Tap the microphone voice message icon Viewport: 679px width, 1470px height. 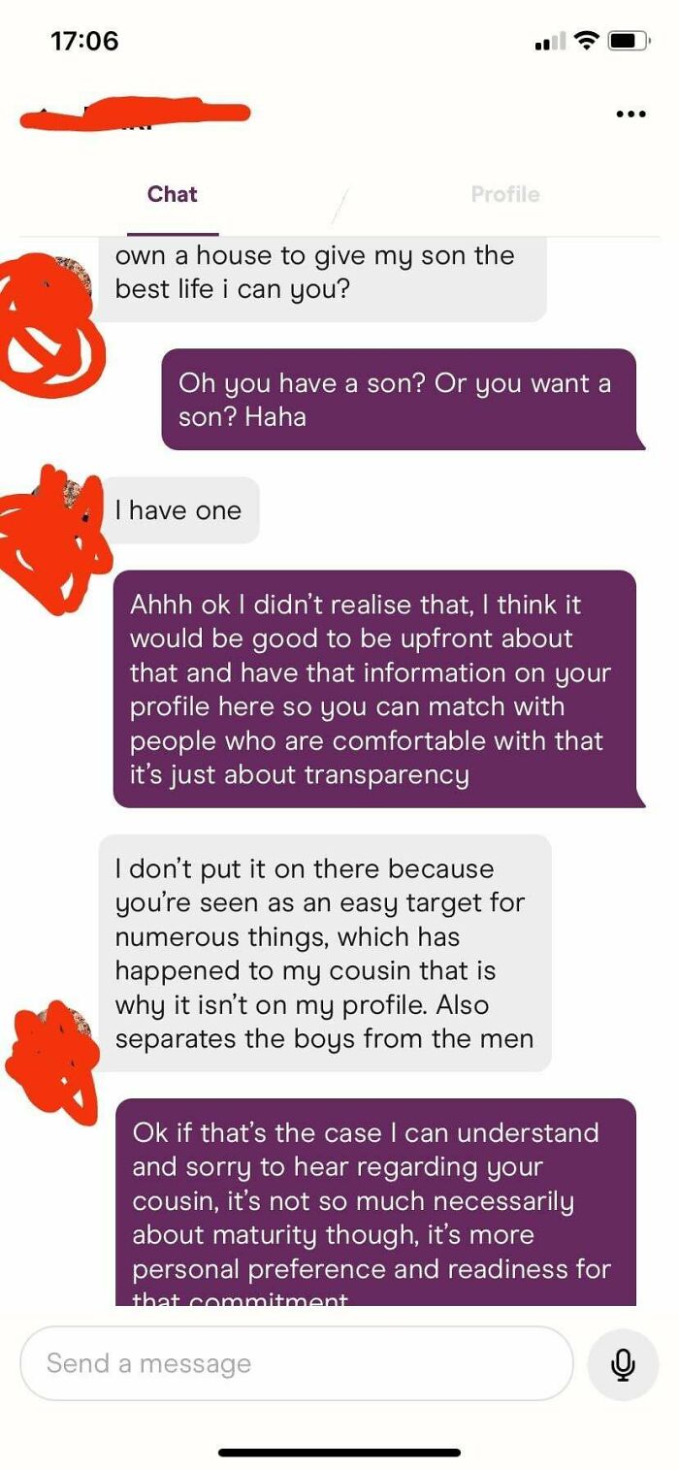(623, 1364)
